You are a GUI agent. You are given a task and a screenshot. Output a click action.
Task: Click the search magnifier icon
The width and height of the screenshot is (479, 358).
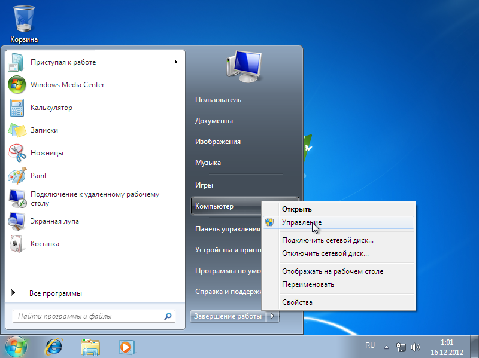[168, 316]
